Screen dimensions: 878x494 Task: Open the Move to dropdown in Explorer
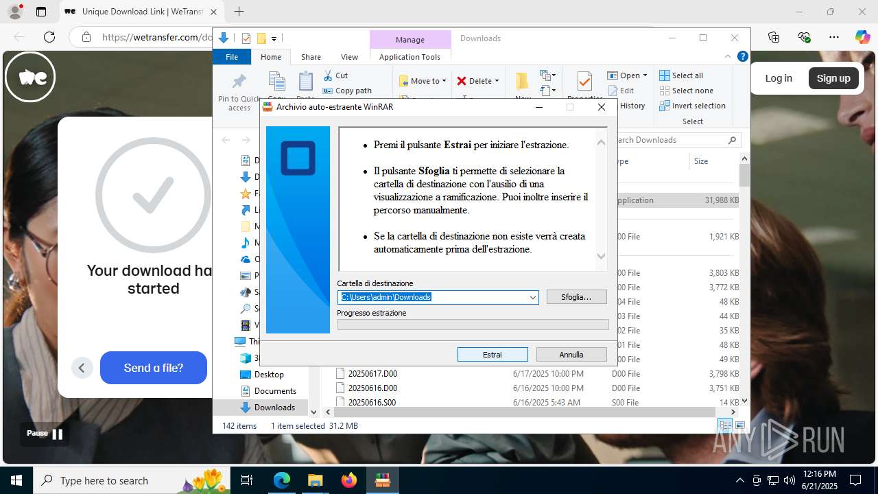pyautogui.click(x=423, y=81)
